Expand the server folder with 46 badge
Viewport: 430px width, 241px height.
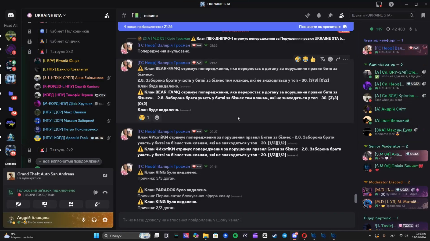11,94
